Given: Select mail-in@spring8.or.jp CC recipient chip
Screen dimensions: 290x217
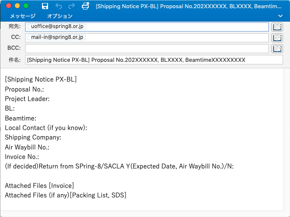Looking at the screenshot, I should pos(57,37).
